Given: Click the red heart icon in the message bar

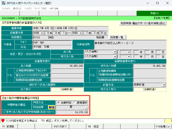Looking at the screenshot, I should tap(3, 121).
